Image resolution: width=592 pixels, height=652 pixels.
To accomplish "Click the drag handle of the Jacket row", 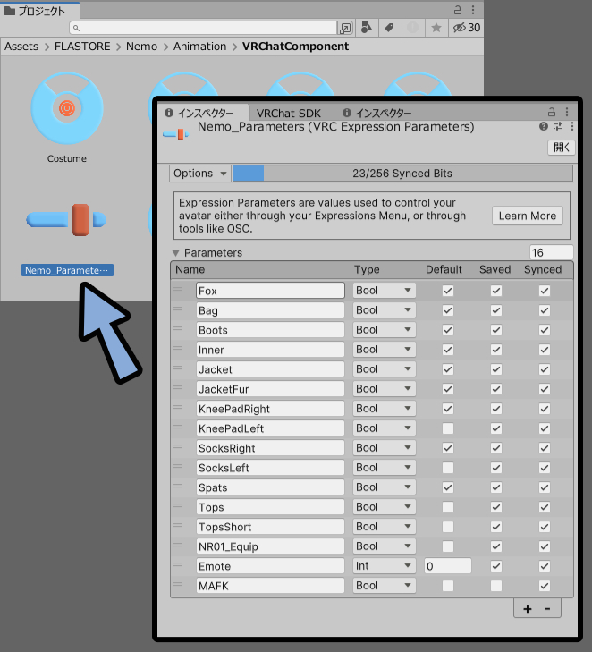I will [178, 368].
